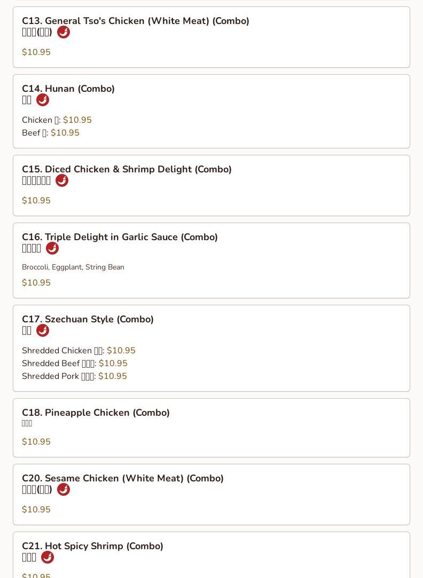Pick Shredded Pork Szechuan option
423x578 pixels.
[74, 376]
